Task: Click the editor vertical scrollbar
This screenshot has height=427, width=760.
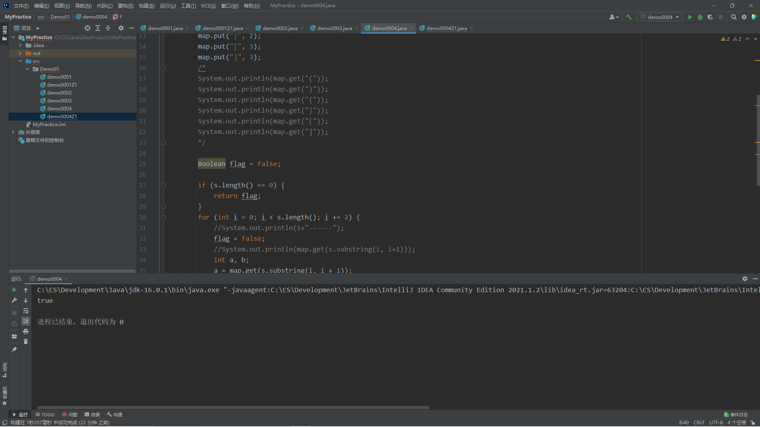Action: coord(758,140)
